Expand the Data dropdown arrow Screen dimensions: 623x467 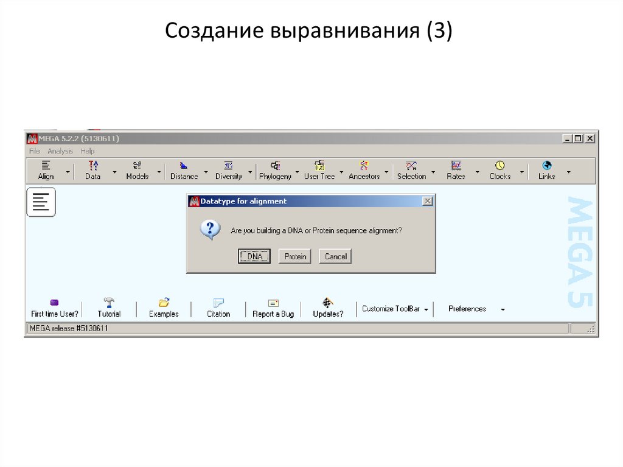[115, 172]
